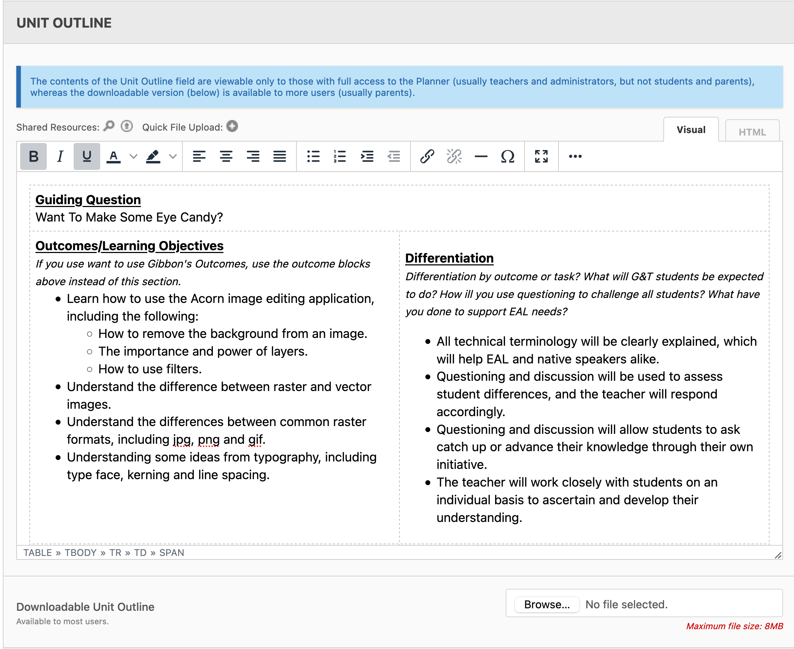Insert special character omega icon
The height and width of the screenshot is (649, 794).
507,156
